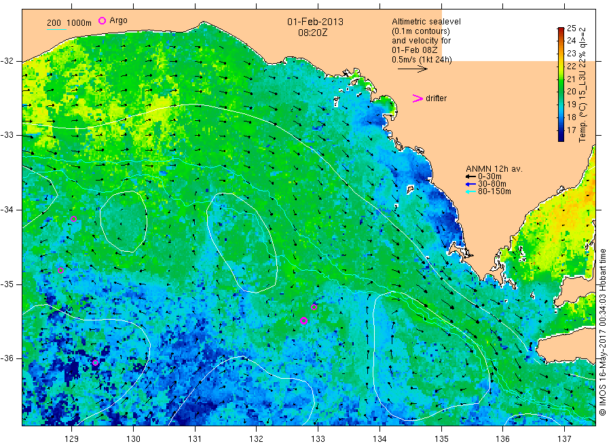Image resolution: width=611 pixels, height=448 pixels.
Task: Click the 135 longitude axis label
Action: [441, 439]
